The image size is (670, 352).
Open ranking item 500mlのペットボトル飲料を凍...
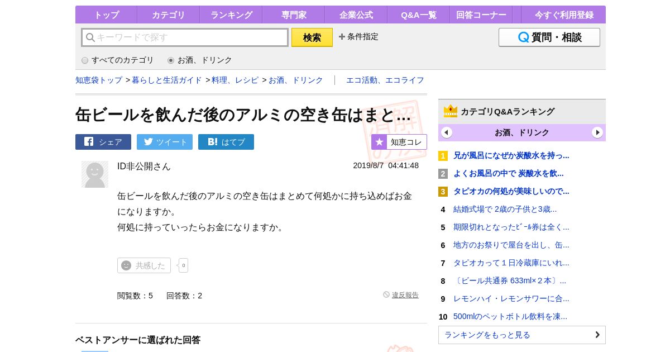tap(510, 316)
